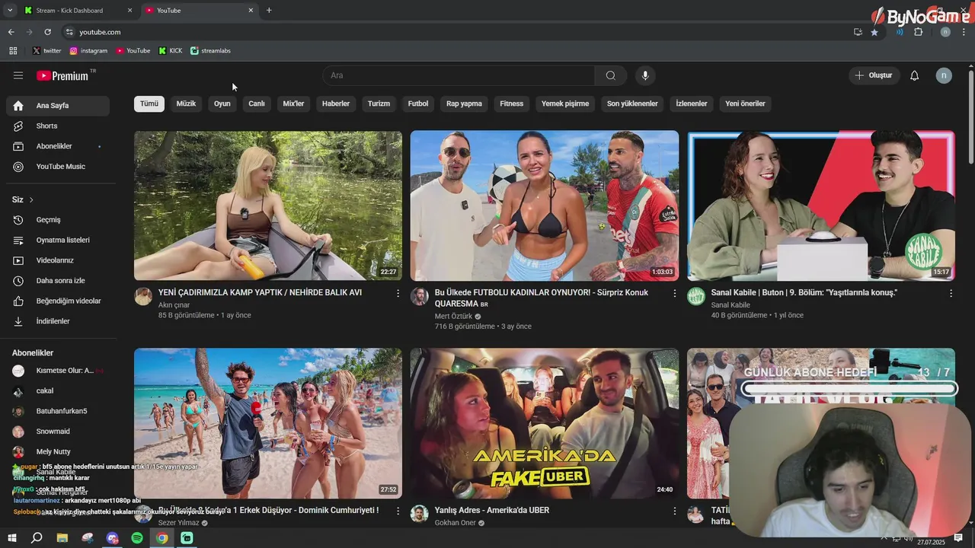This screenshot has height=548, width=975.
Task: Open the Sanal Kabile Buton video thumbnail
Action: pyautogui.click(x=821, y=205)
